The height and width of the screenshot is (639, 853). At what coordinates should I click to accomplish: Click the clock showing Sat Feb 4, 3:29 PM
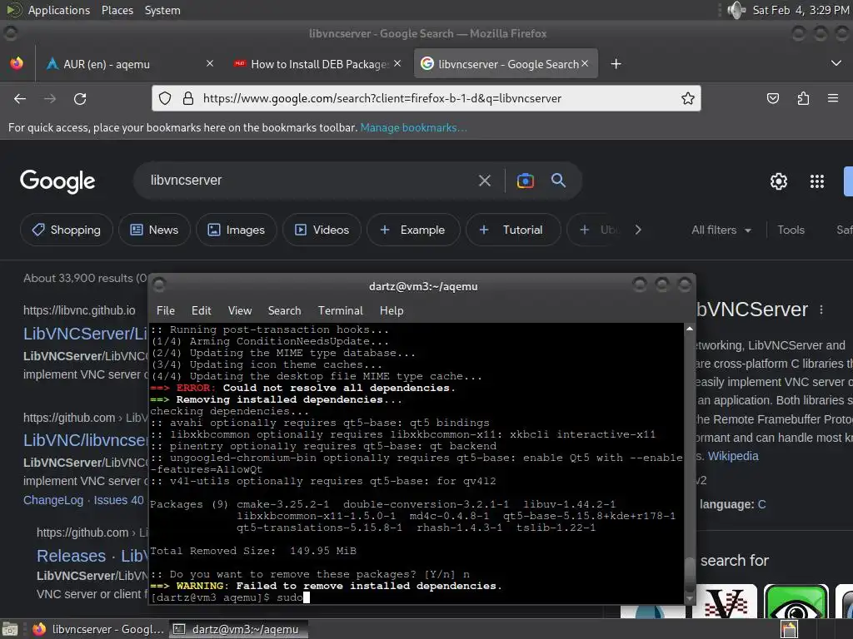coord(801,10)
